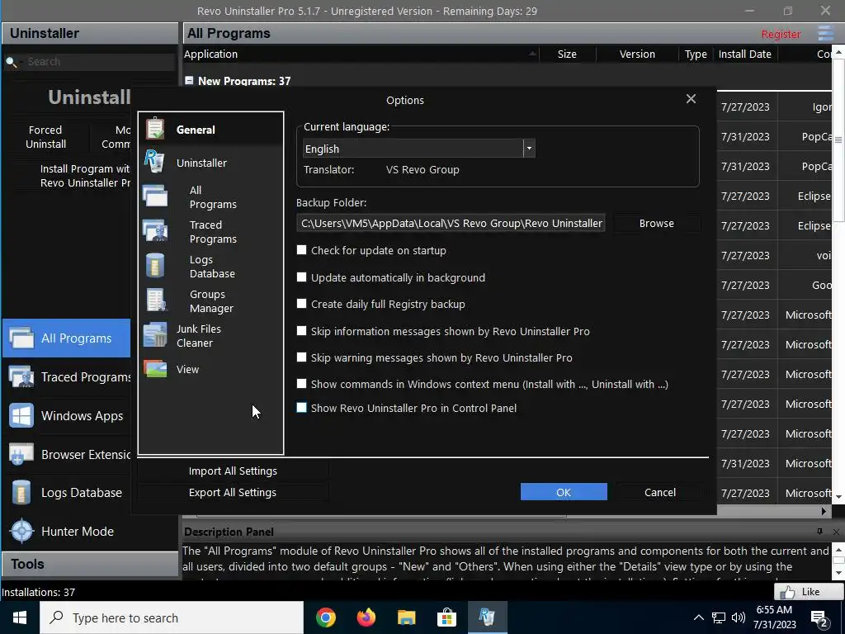This screenshot has width=845, height=634.
Task: Open Groups Manager options label
Action: (x=211, y=300)
